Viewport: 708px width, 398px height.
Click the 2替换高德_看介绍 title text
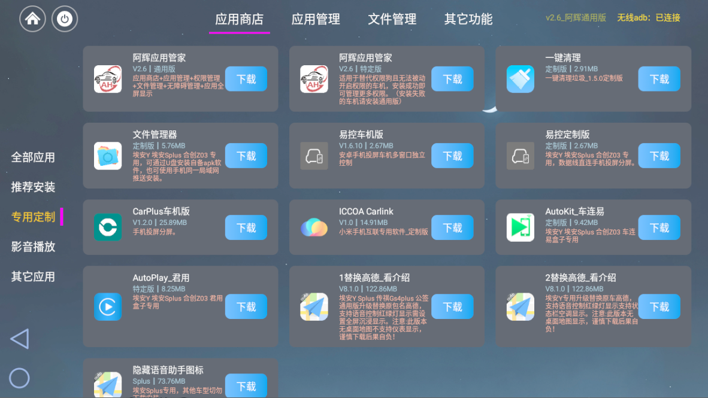pyautogui.click(x=580, y=278)
